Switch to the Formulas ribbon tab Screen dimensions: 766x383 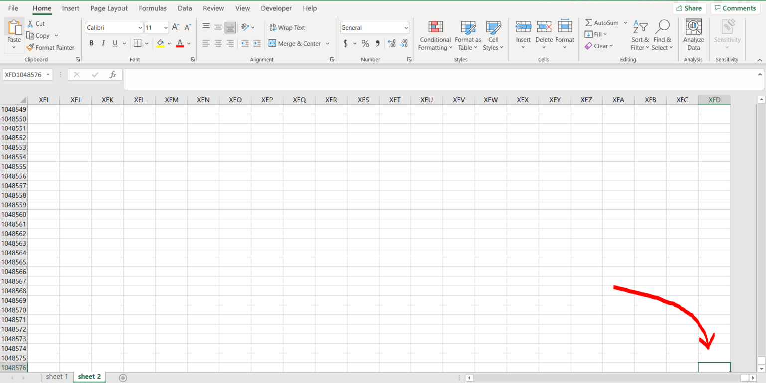tap(153, 8)
